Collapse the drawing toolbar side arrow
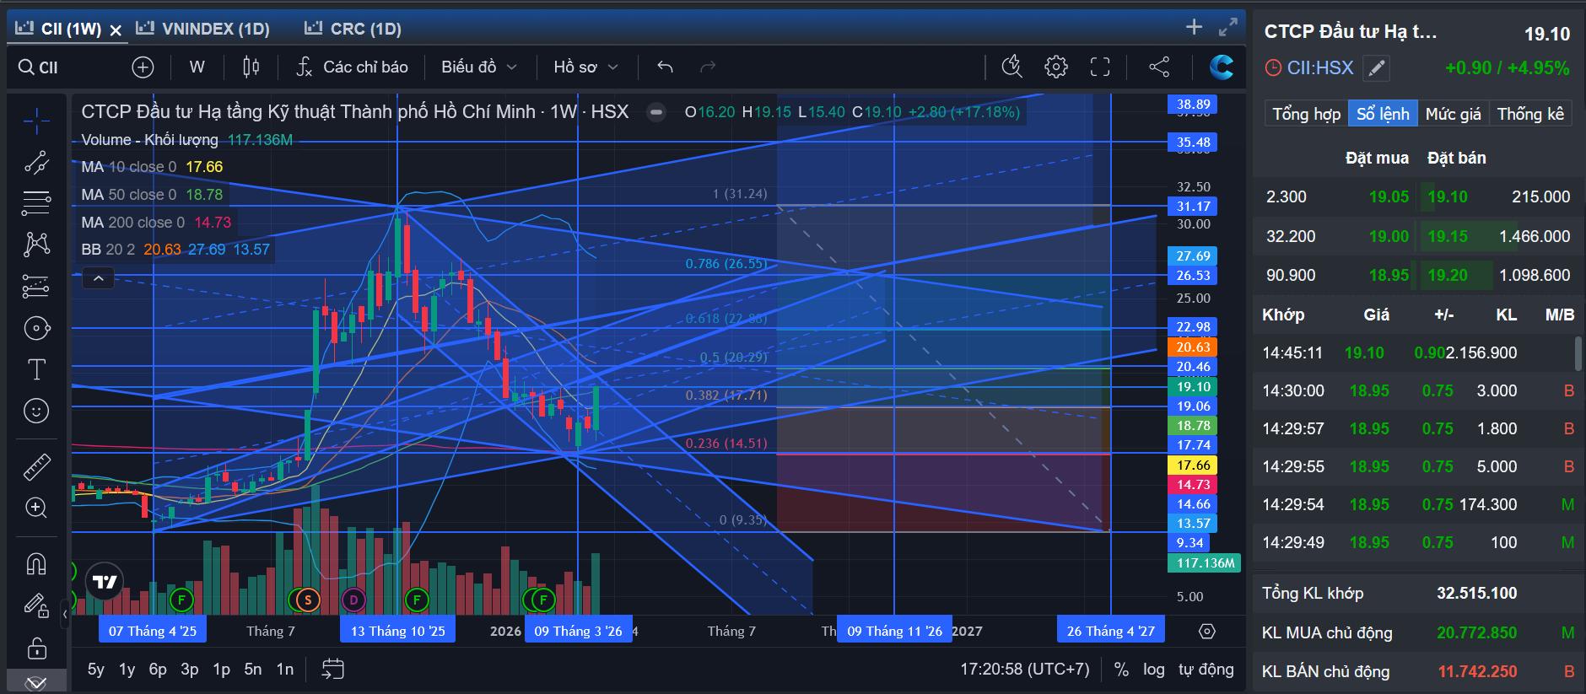 65,614
